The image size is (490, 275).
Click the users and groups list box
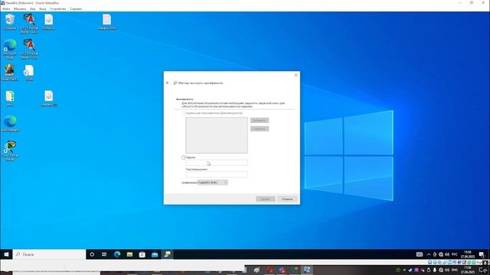217,135
